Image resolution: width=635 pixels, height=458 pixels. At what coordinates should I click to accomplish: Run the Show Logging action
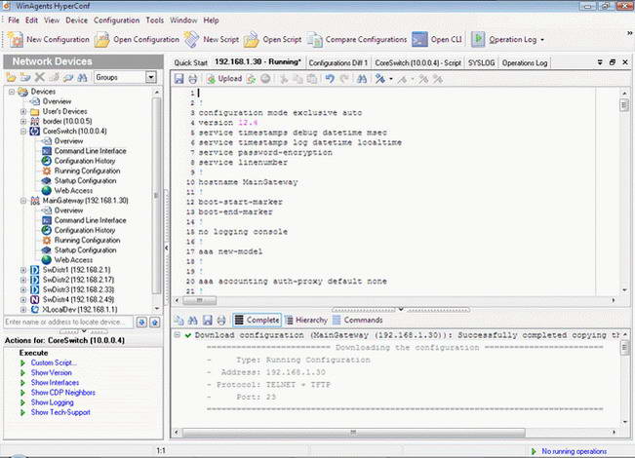tap(53, 402)
